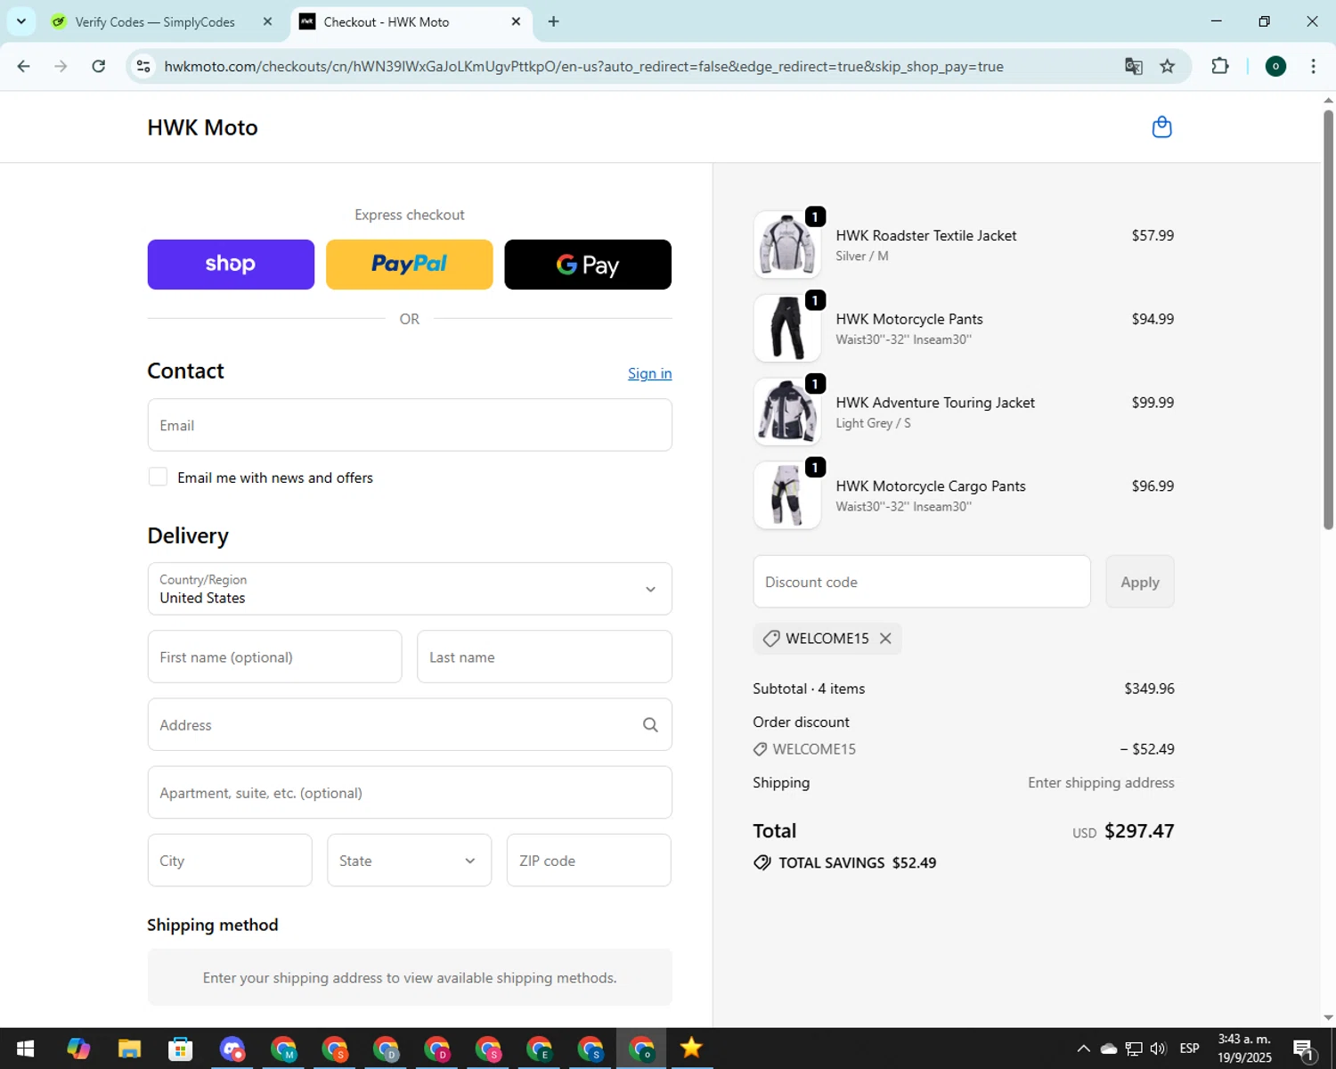Select the Checkout - HWK Moto tab
The height and width of the screenshot is (1069, 1336).
coord(387,21)
